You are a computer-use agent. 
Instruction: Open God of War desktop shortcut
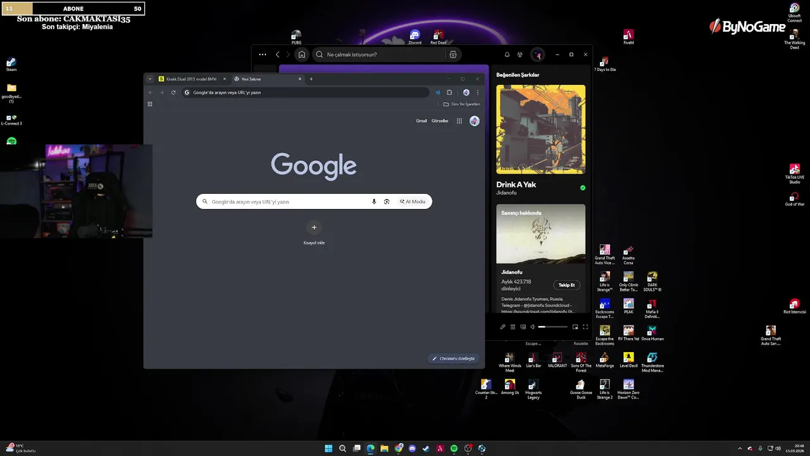pos(794,199)
